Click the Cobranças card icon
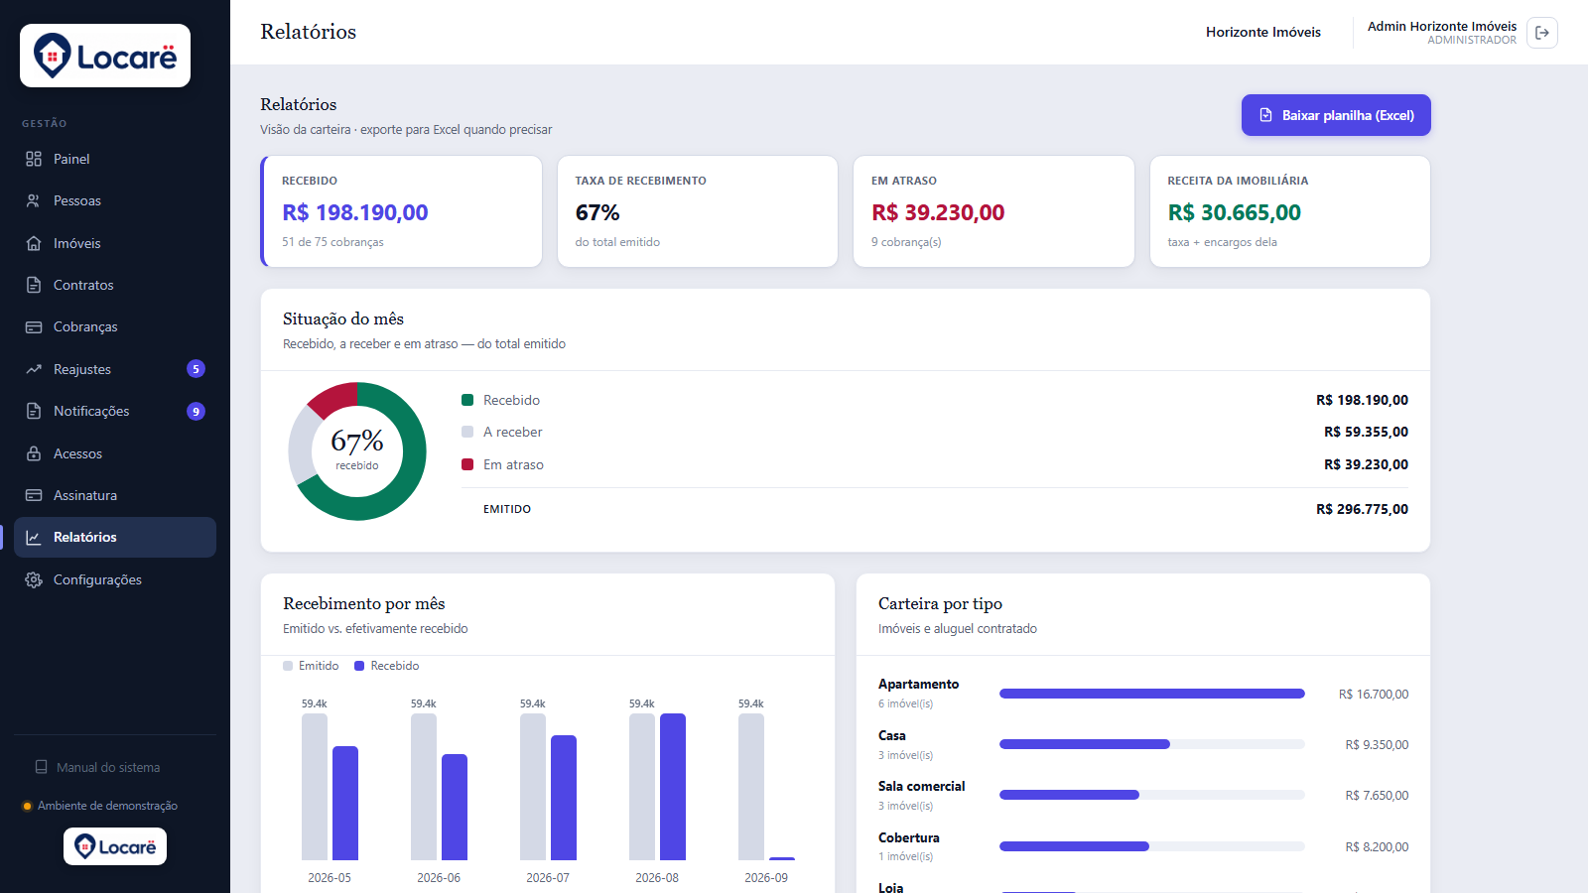1588x893 pixels. tap(34, 326)
